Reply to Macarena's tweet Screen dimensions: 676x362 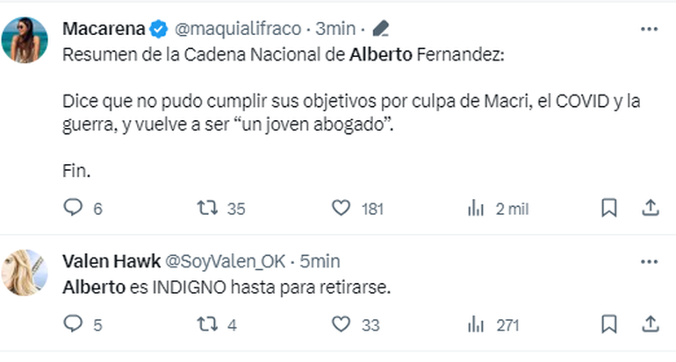tap(73, 208)
